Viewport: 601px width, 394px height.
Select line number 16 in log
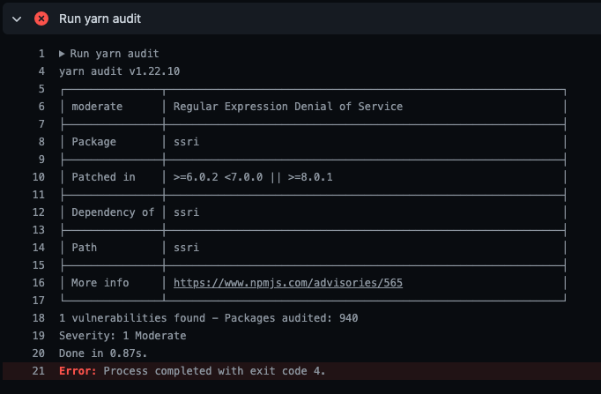coord(38,283)
